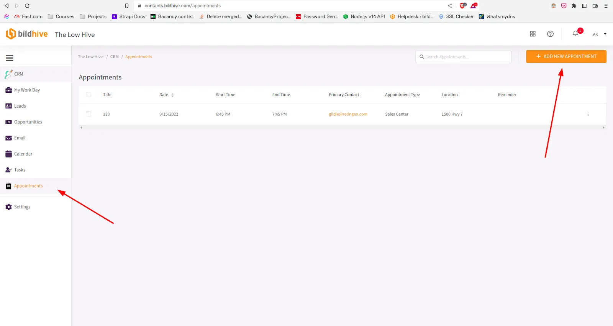Image resolution: width=613 pixels, height=326 pixels.
Task: Click Add New Appointment button
Action: [566, 56]
